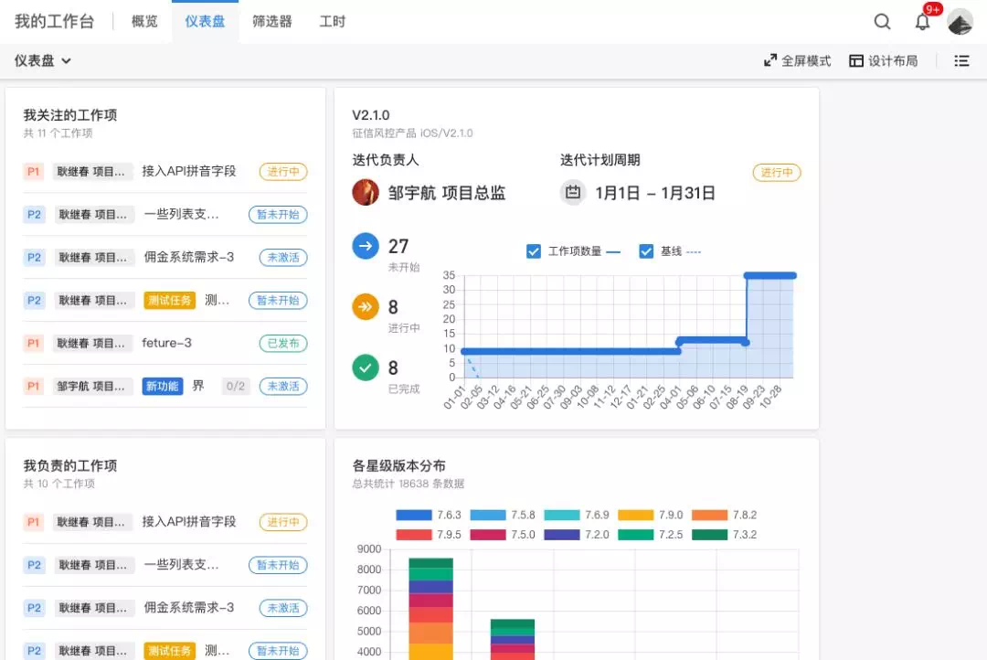This screenshot has width=987, height=660.
Task: Select the 仪表盘 tab
Action: 205,21
